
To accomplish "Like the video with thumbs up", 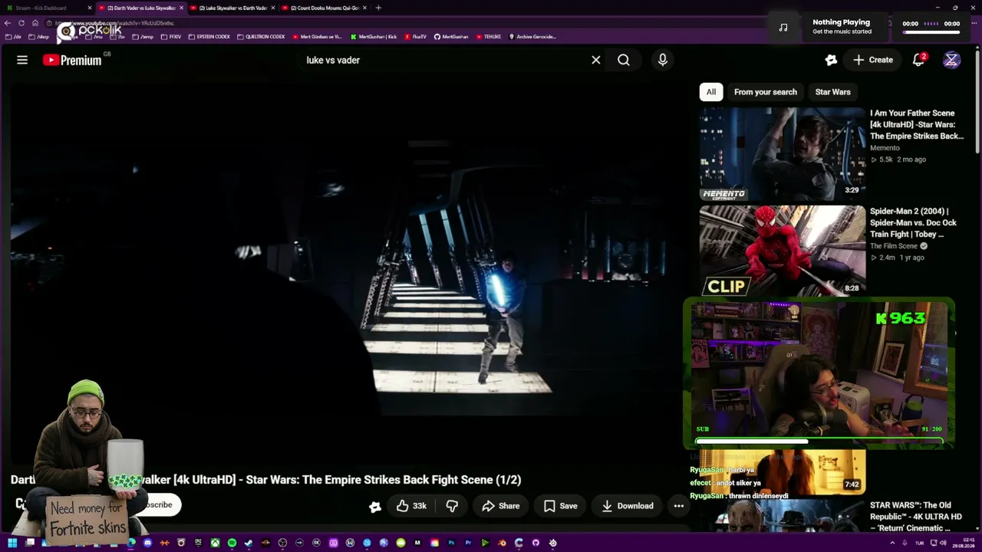I will click(411, 506).
